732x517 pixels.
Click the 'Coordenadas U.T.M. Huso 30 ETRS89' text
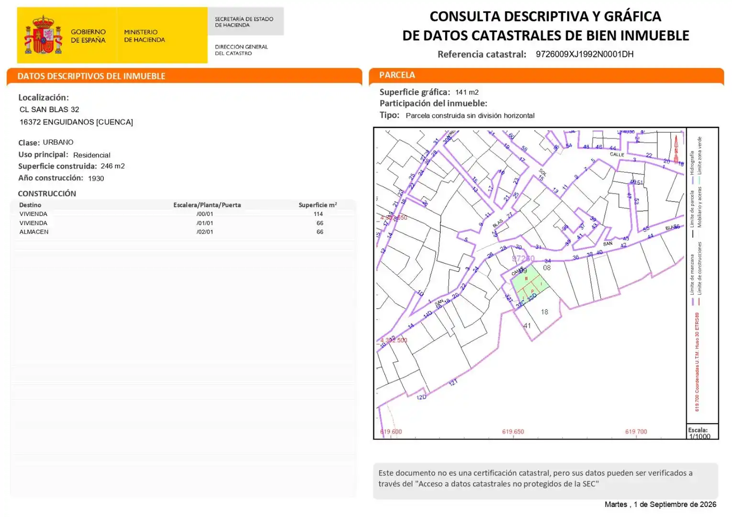(697, 362)
